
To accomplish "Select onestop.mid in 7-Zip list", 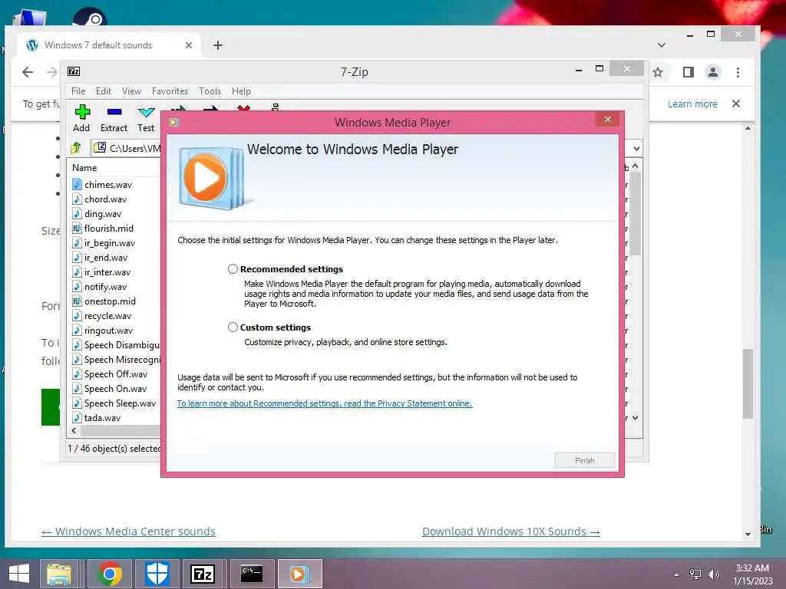I will pos(110,301).
